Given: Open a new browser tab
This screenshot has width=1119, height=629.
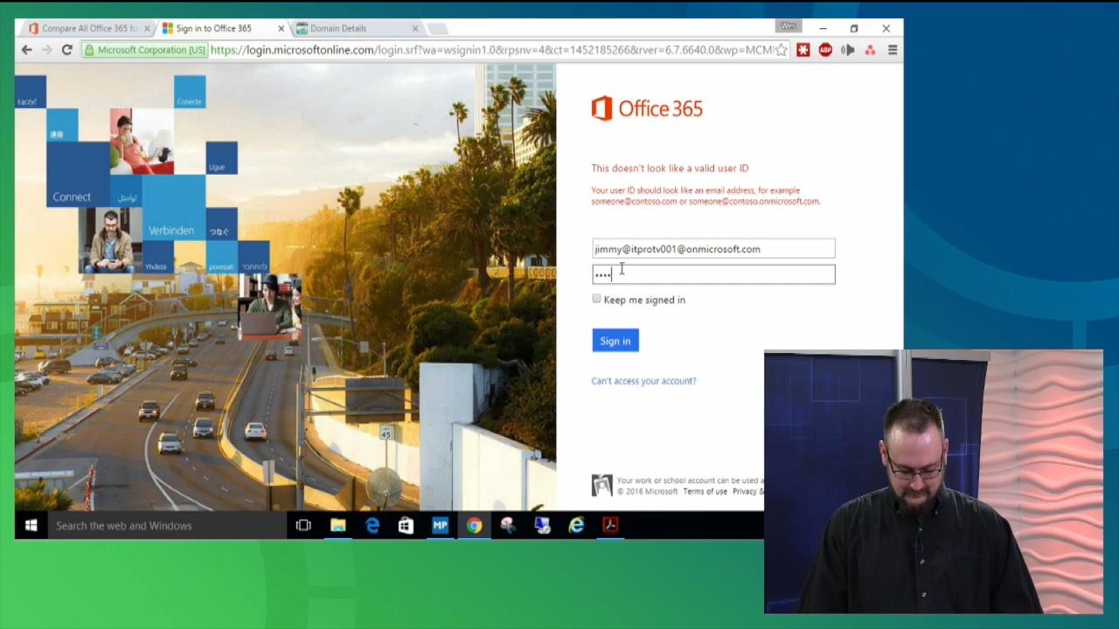Looking at the screenshot, I should 438,29.
